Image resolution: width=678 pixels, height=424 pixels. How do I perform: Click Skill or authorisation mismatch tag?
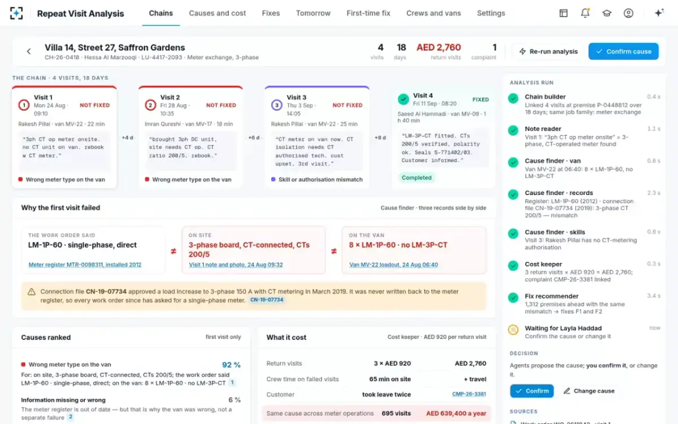[x=316, y=180]
